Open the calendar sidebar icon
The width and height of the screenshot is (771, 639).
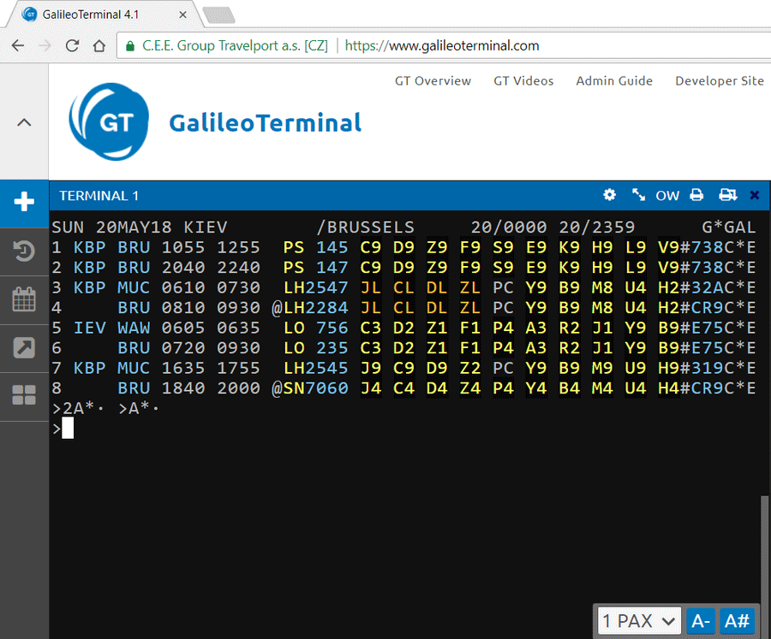(x=24, y=299)
